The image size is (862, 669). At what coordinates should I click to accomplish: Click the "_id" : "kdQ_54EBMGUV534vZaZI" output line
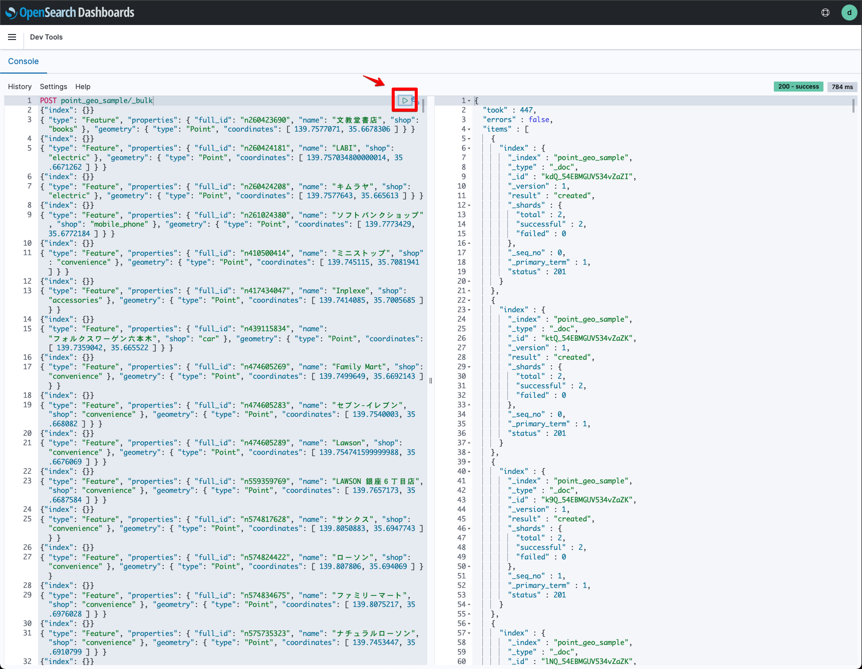571,177
